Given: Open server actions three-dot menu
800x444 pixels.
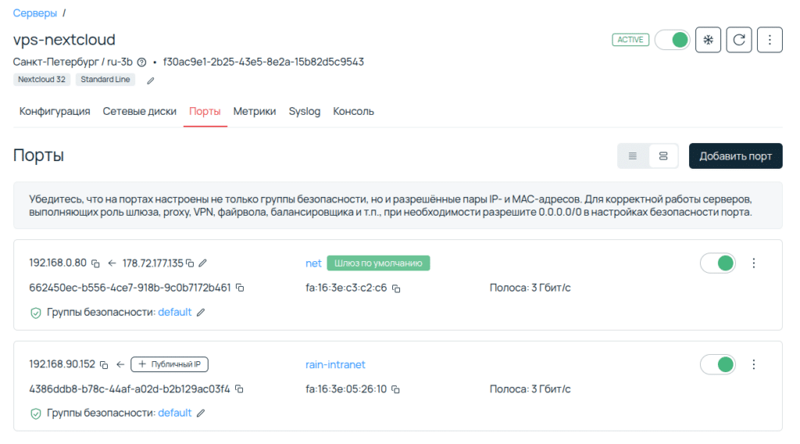Looking at the screenshot, I should pos(770,40).
